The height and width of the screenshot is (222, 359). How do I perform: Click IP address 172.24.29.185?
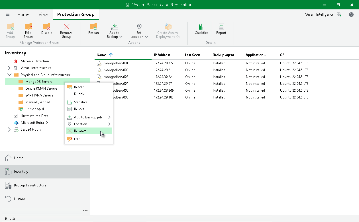[x=164, y=97]
